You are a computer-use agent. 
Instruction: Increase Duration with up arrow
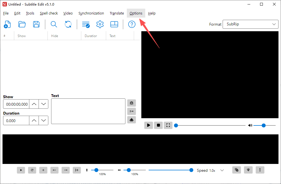34,120
